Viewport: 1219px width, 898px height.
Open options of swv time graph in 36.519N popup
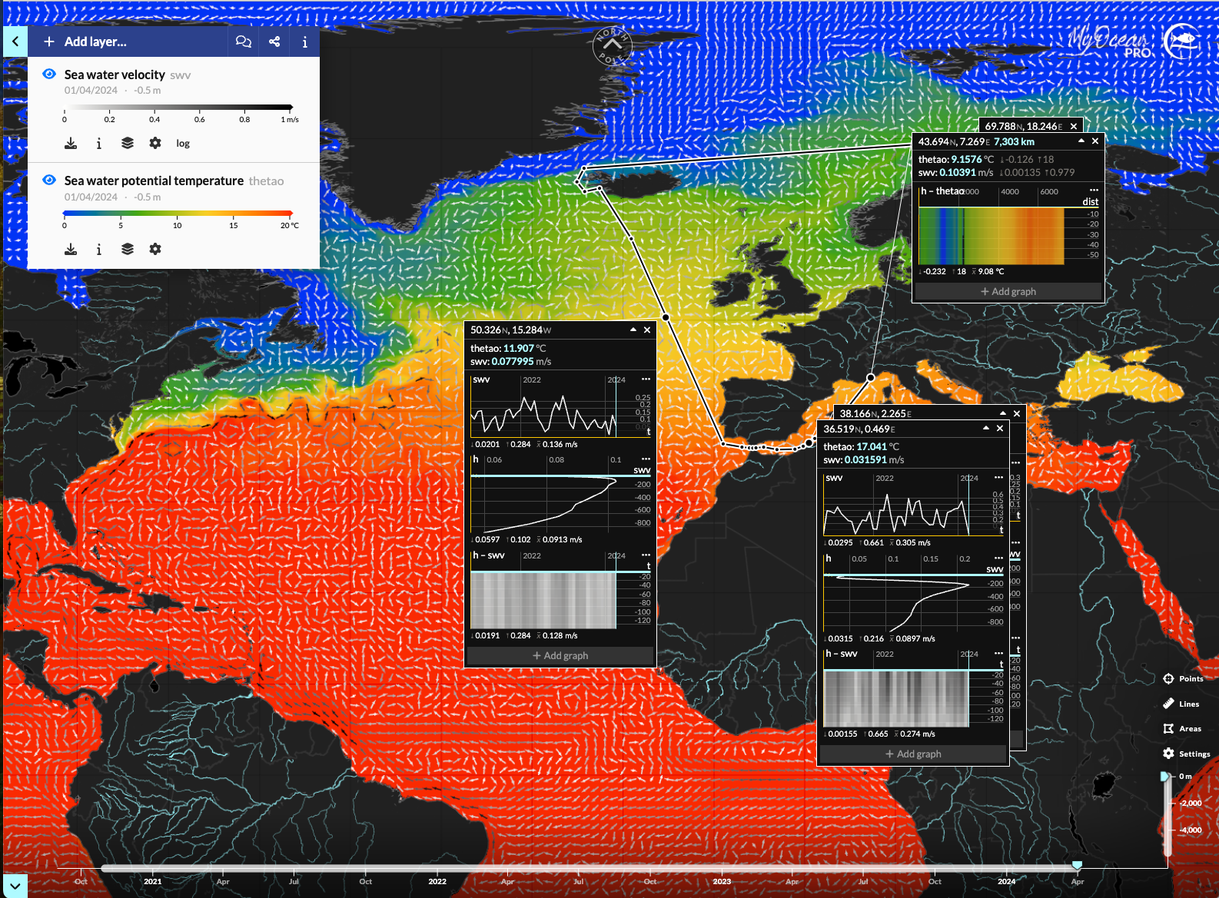coord(998,477)
